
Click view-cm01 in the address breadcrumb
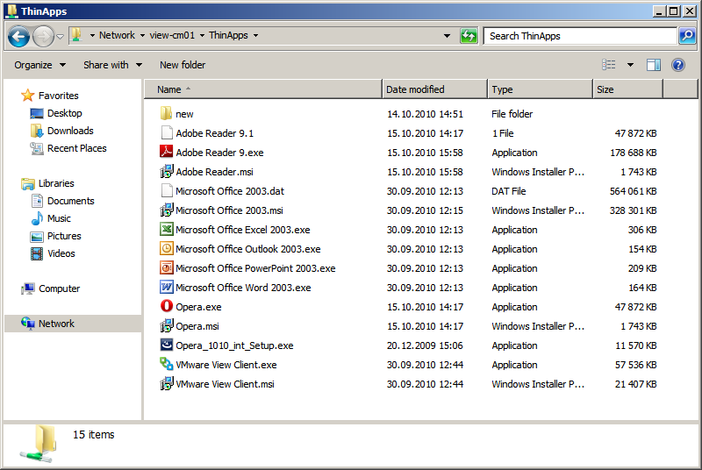172,35
